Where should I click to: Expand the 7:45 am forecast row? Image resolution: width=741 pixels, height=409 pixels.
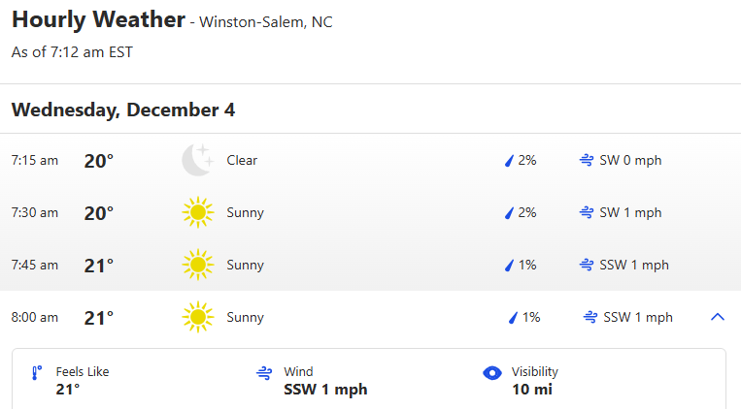(x=369, y=265)
